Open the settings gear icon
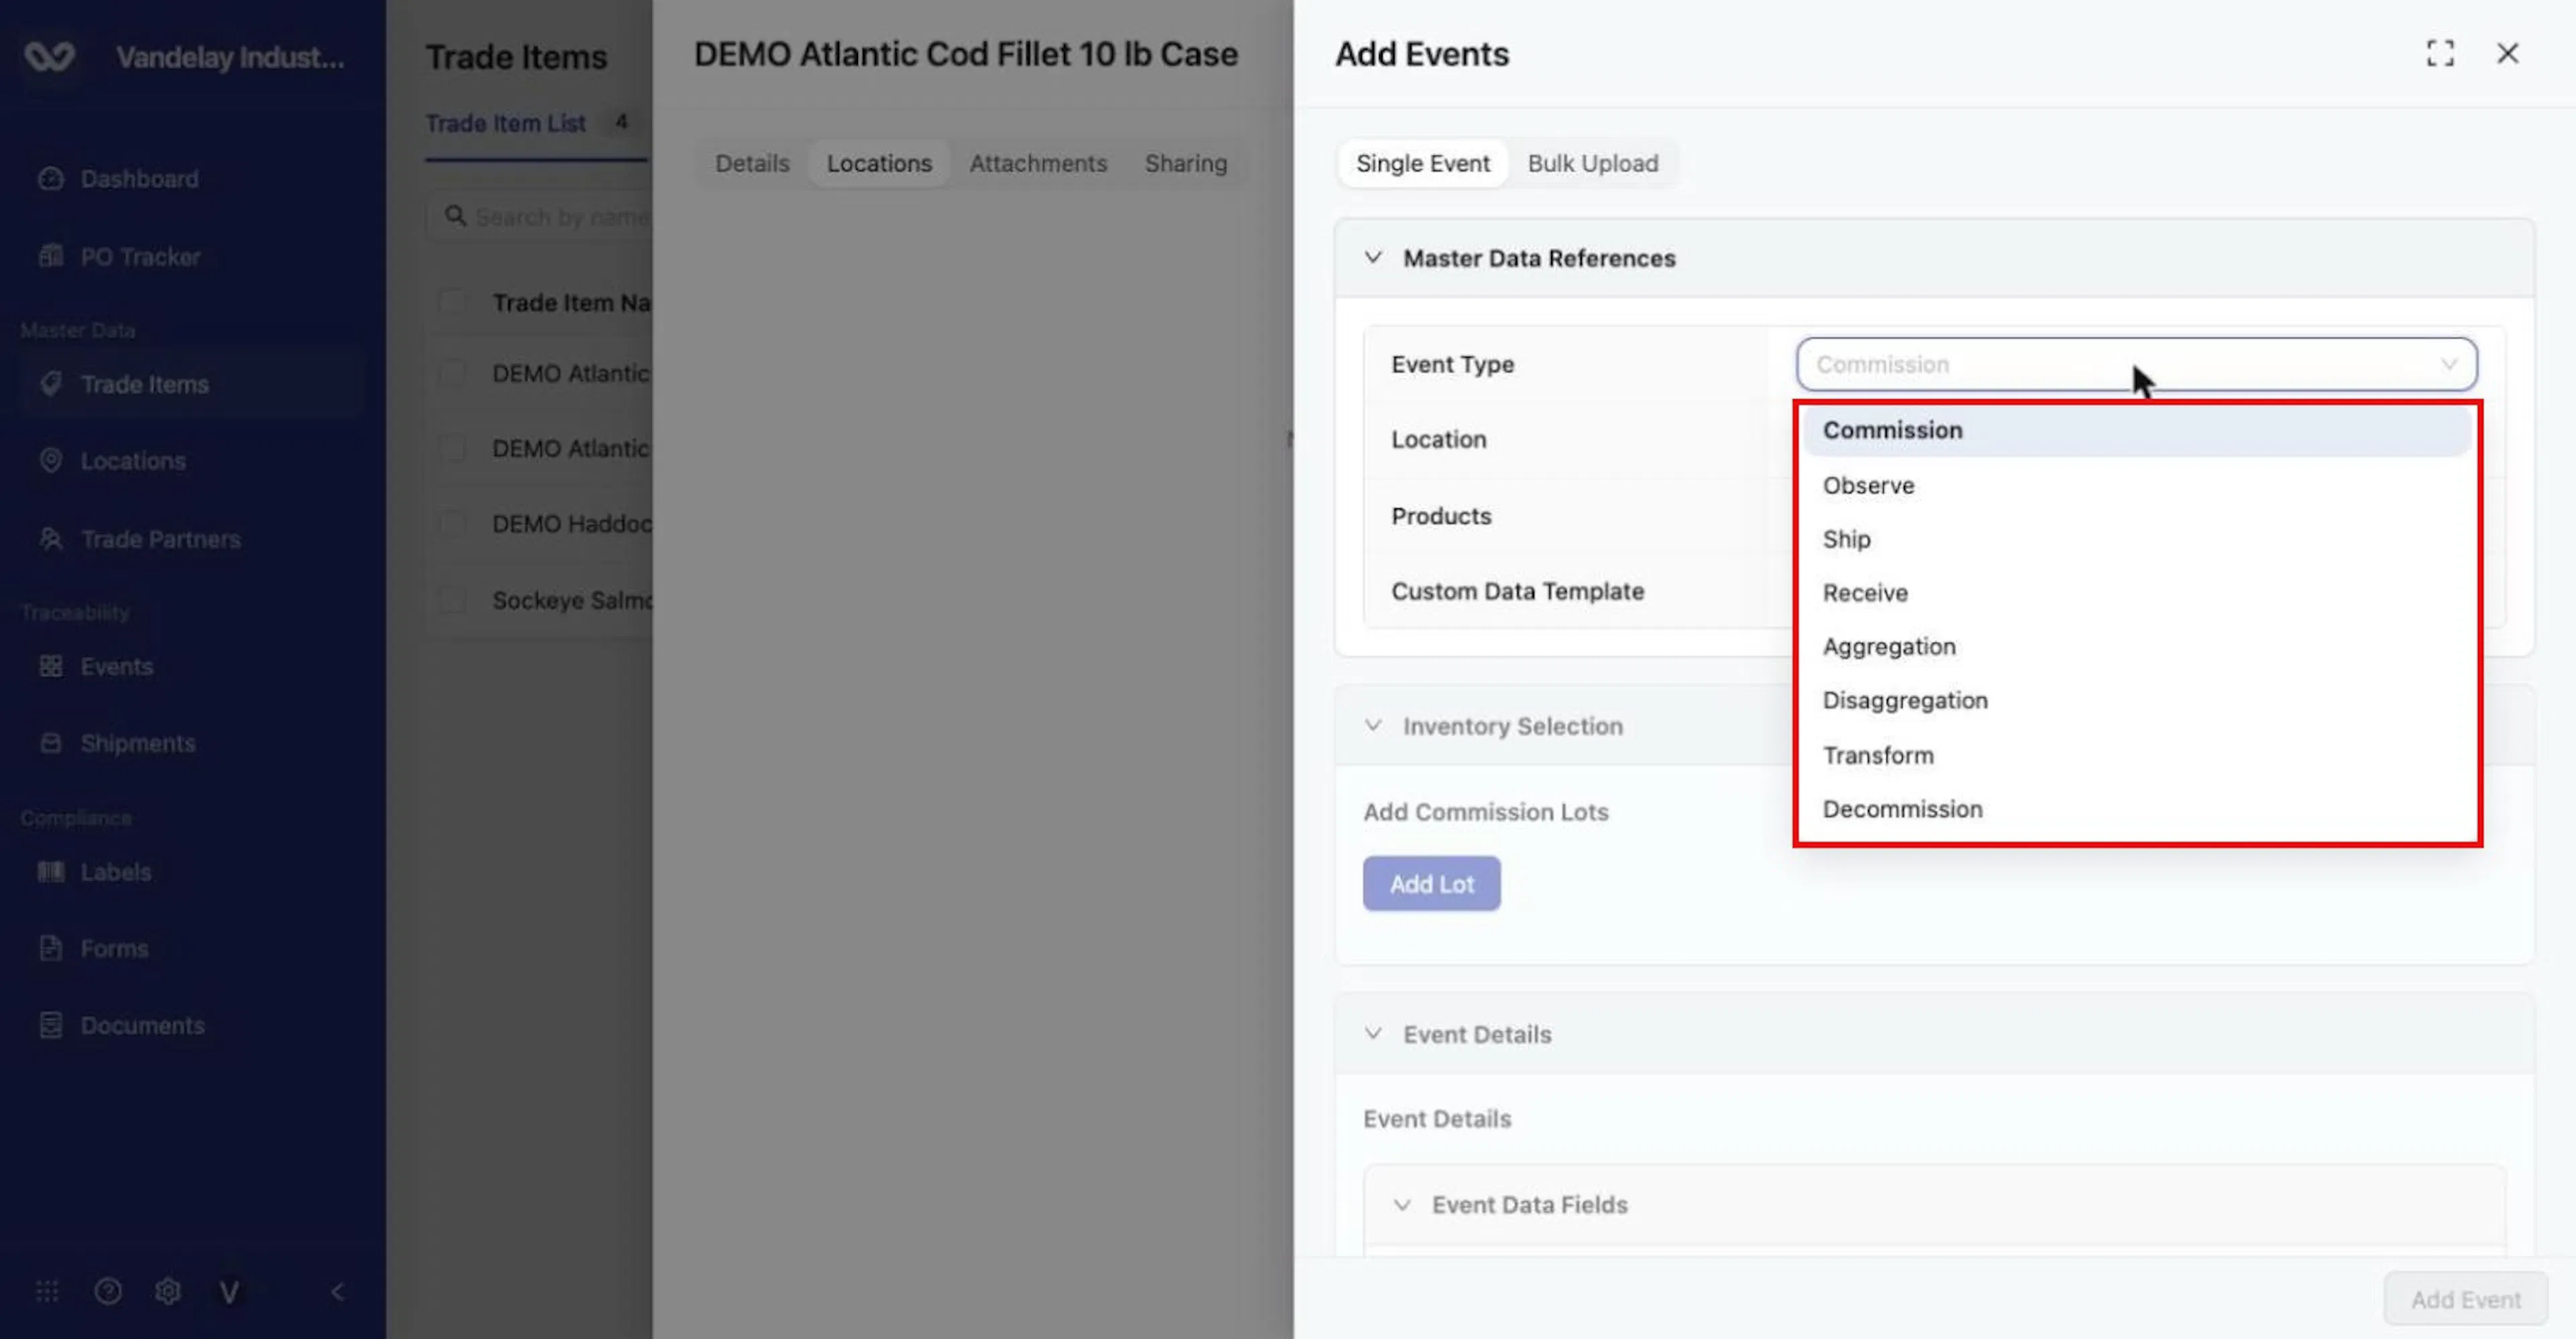The width and height of the screenshot is (2576, 1339). [168, 1292]
